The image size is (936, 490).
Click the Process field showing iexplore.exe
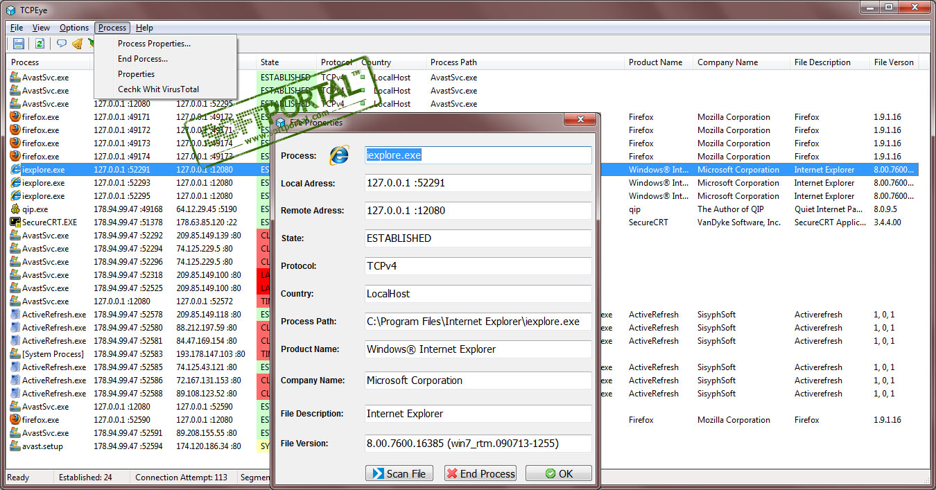(x=478, y=155)
